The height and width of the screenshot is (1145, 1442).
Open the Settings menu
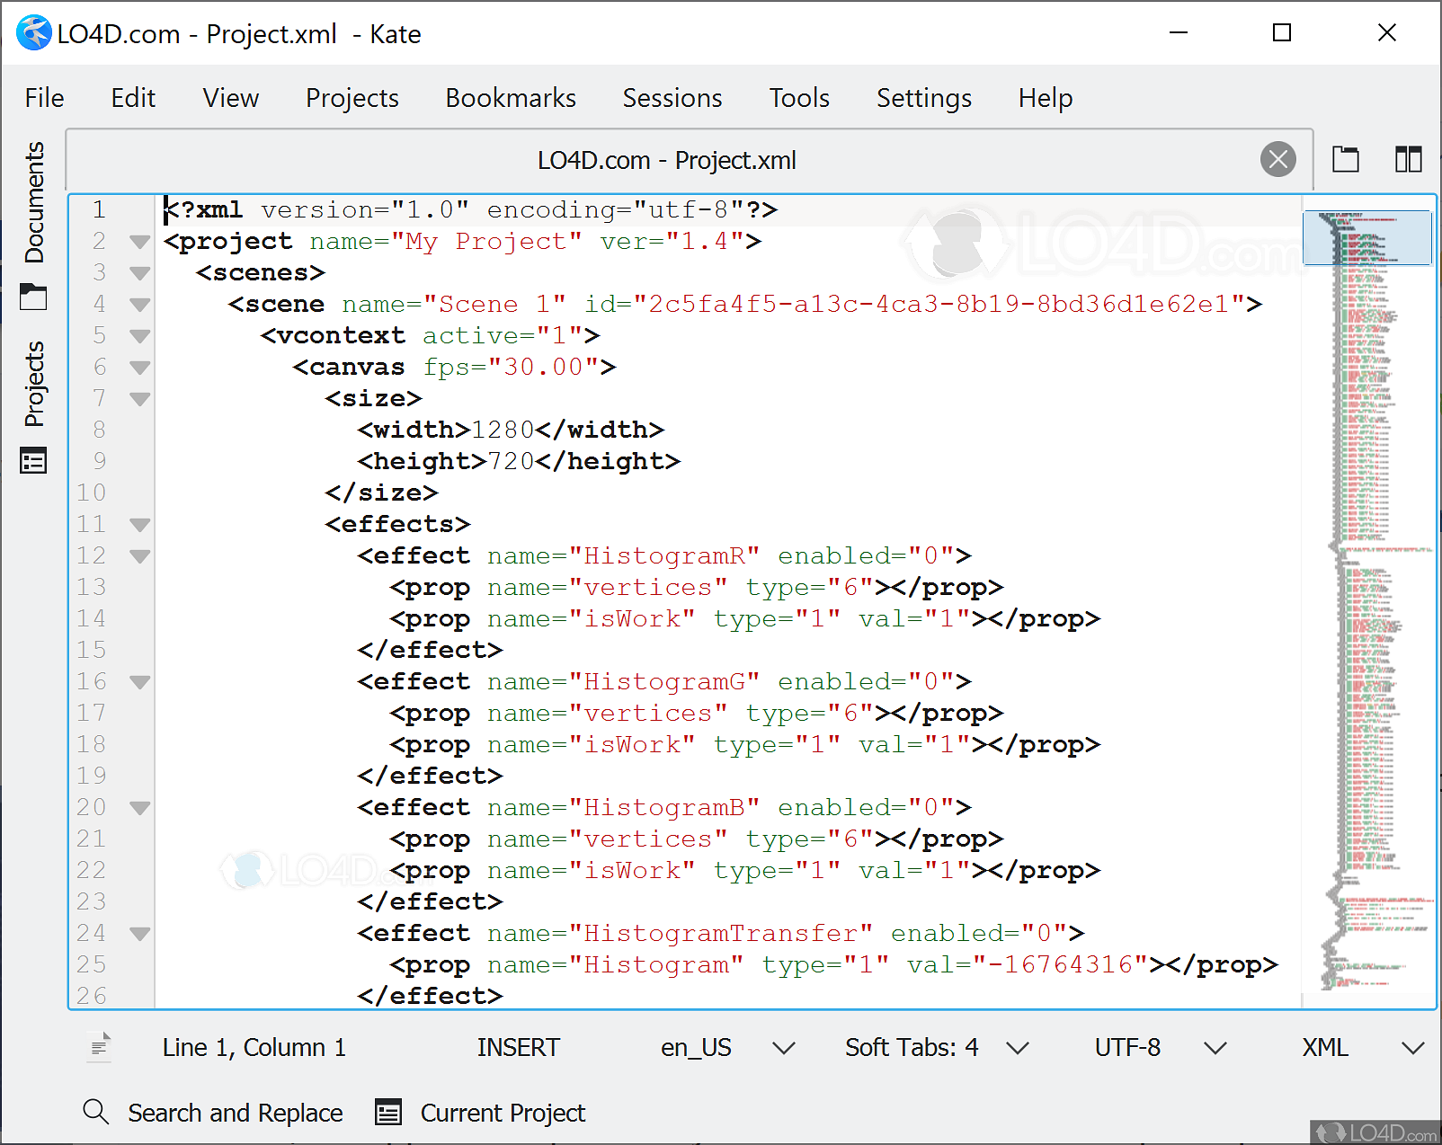(924, 98)
